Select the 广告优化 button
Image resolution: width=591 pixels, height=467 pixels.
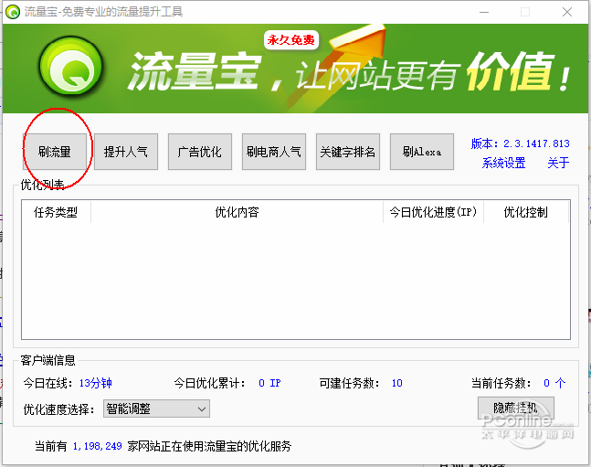200,152
